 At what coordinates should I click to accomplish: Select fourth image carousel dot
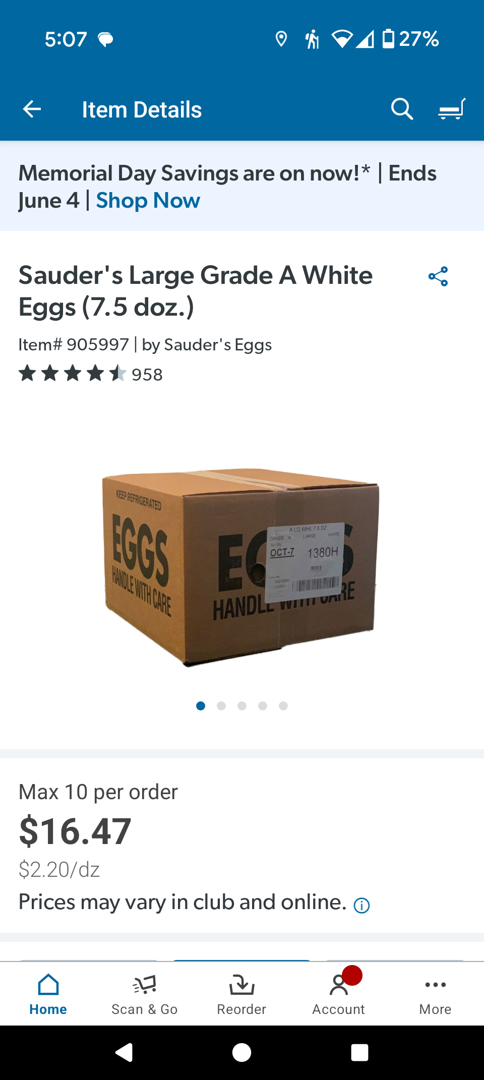click(263, 706)
